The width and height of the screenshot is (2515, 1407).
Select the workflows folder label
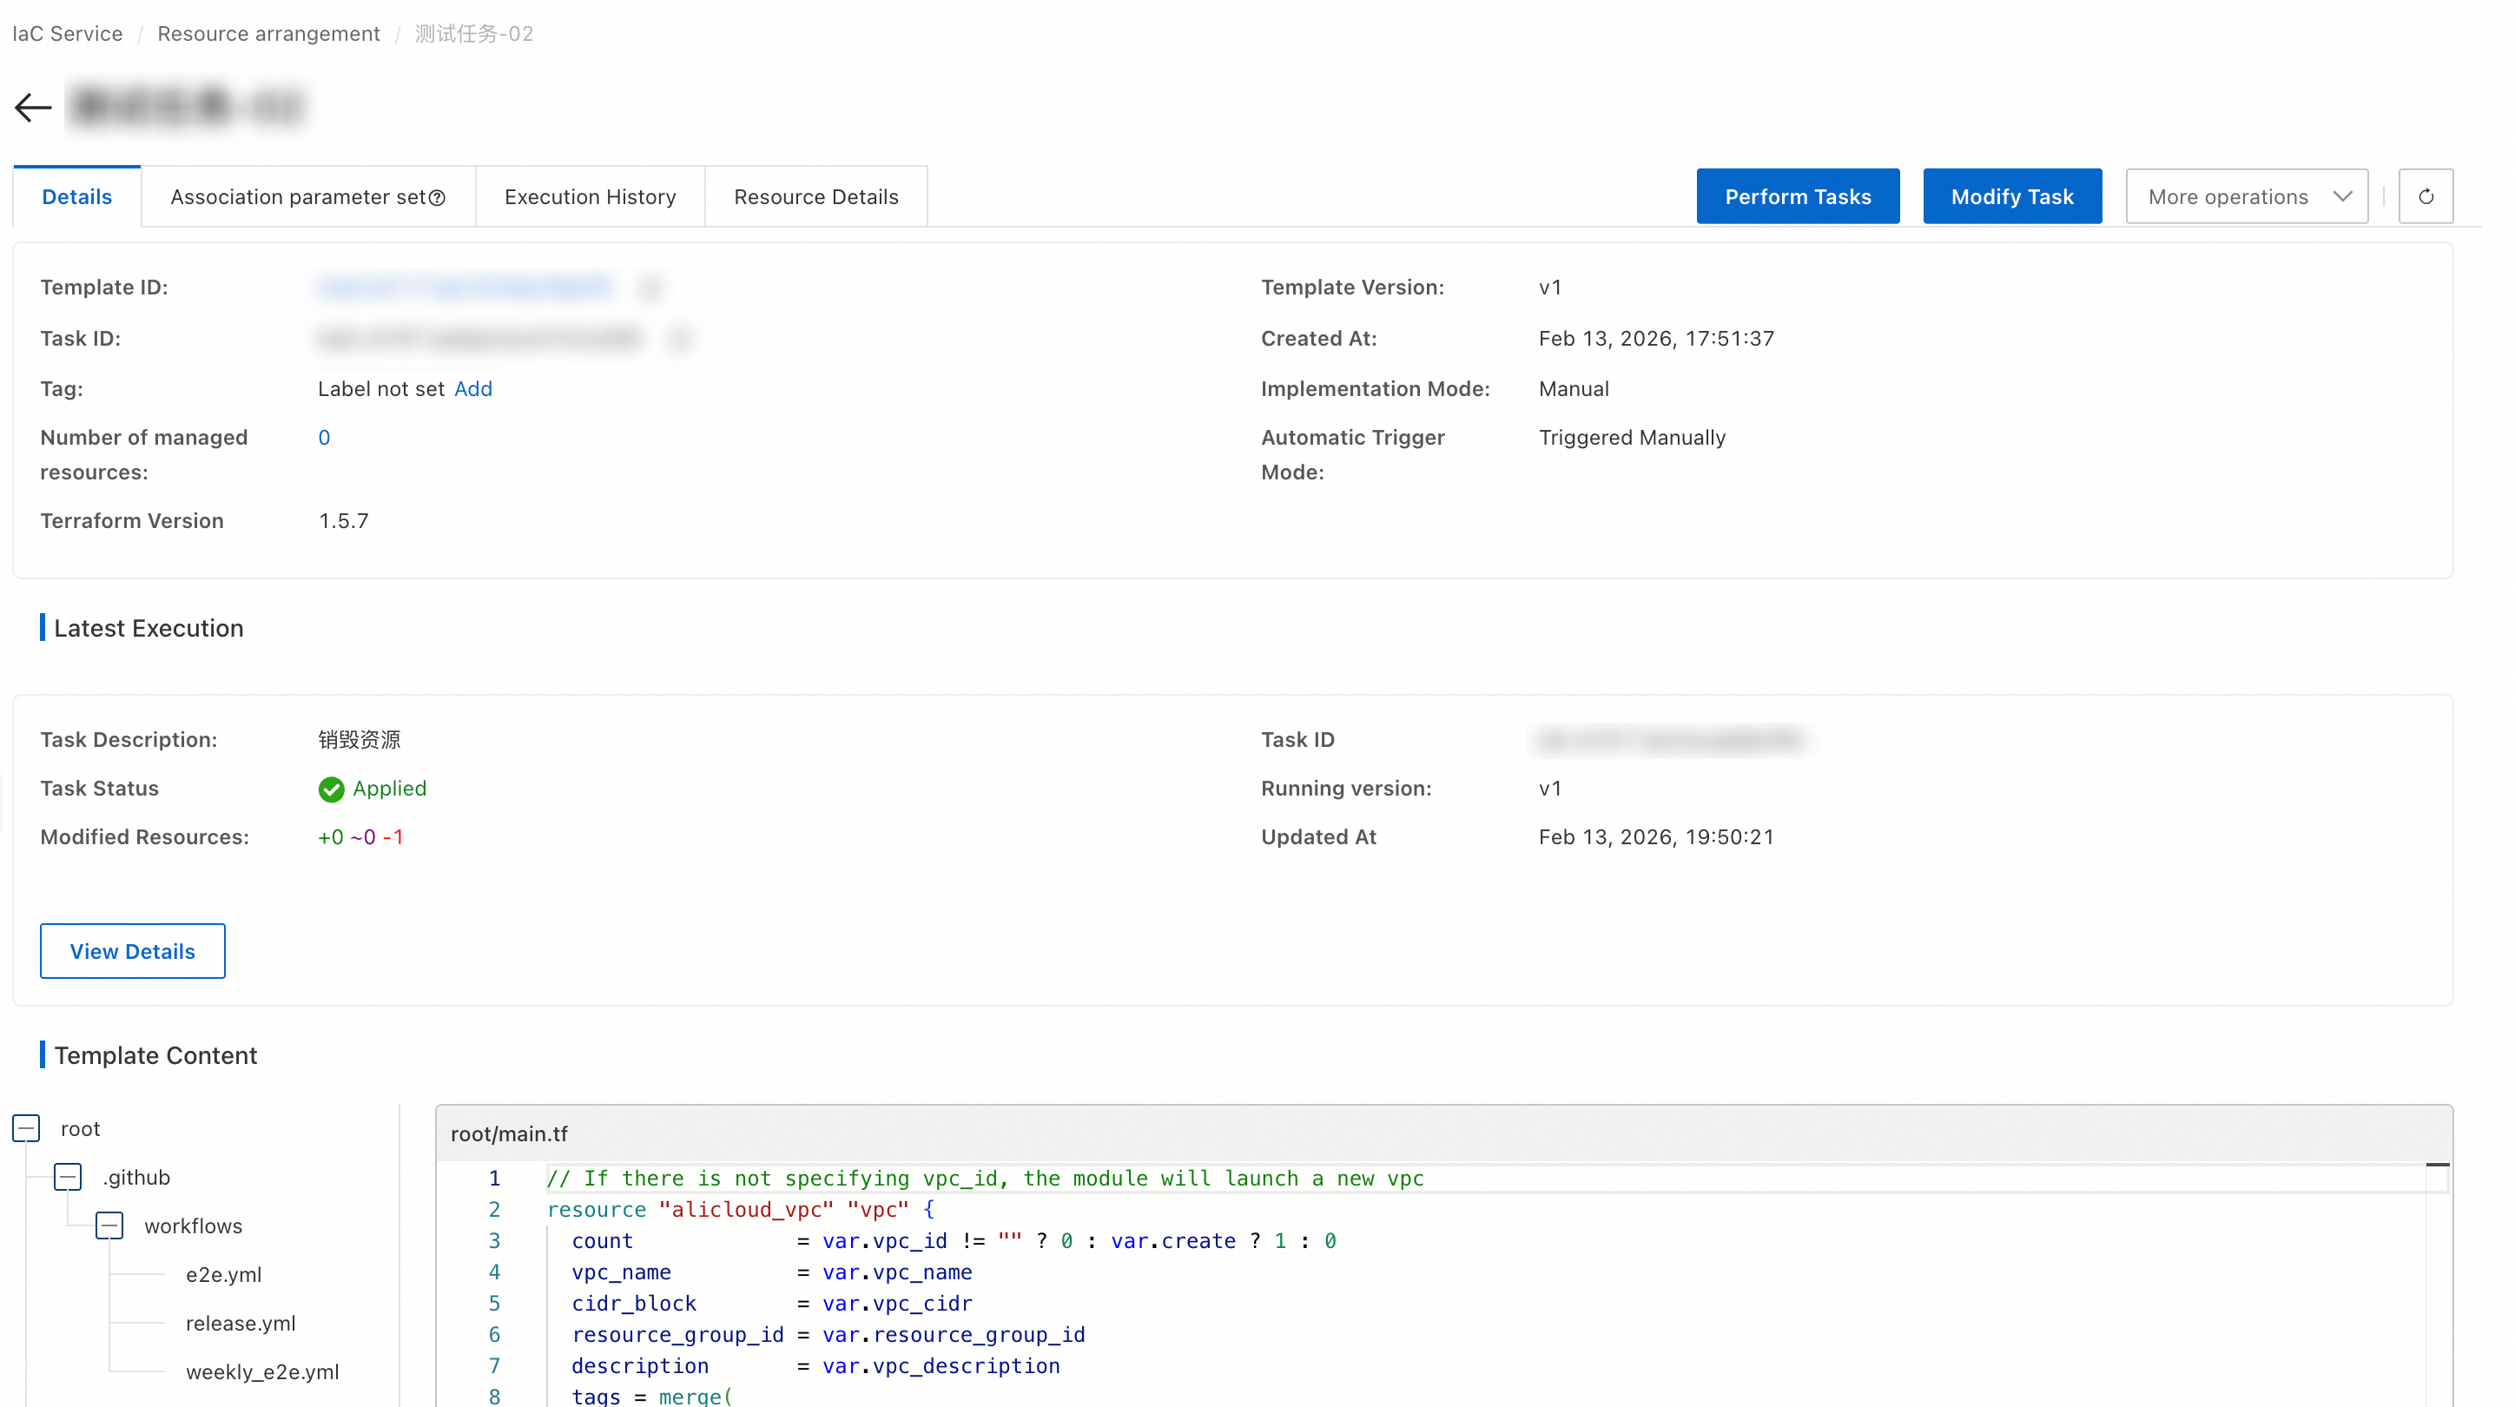[x=194, y=1226]
